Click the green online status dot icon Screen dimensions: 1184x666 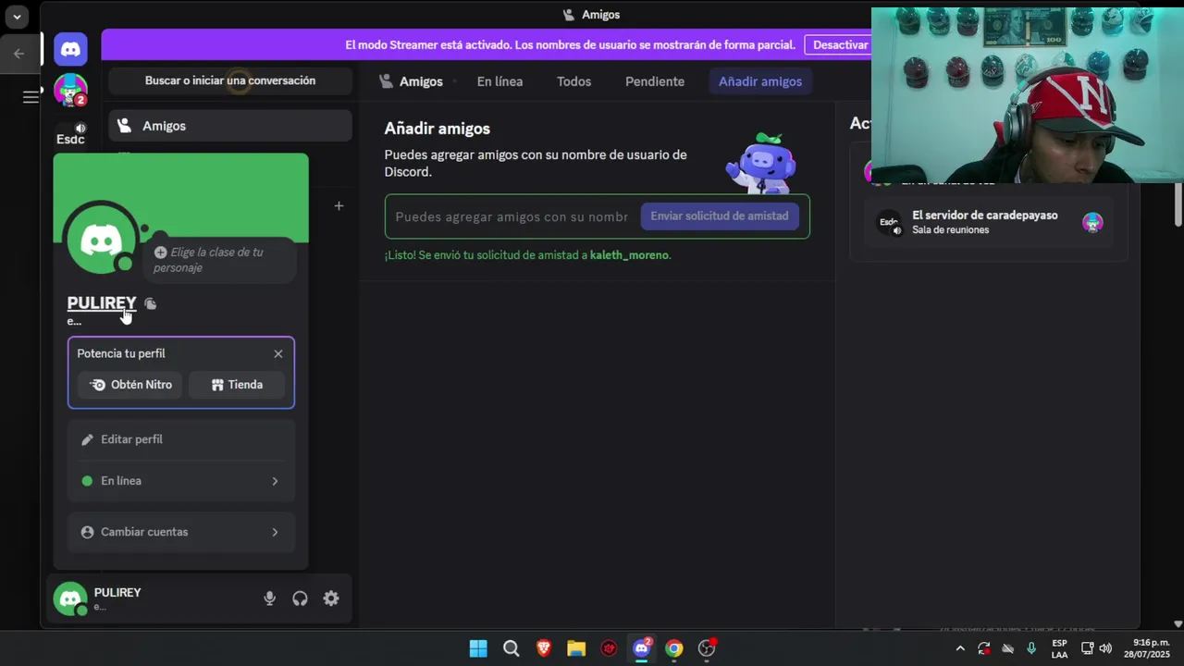point(87,481)
